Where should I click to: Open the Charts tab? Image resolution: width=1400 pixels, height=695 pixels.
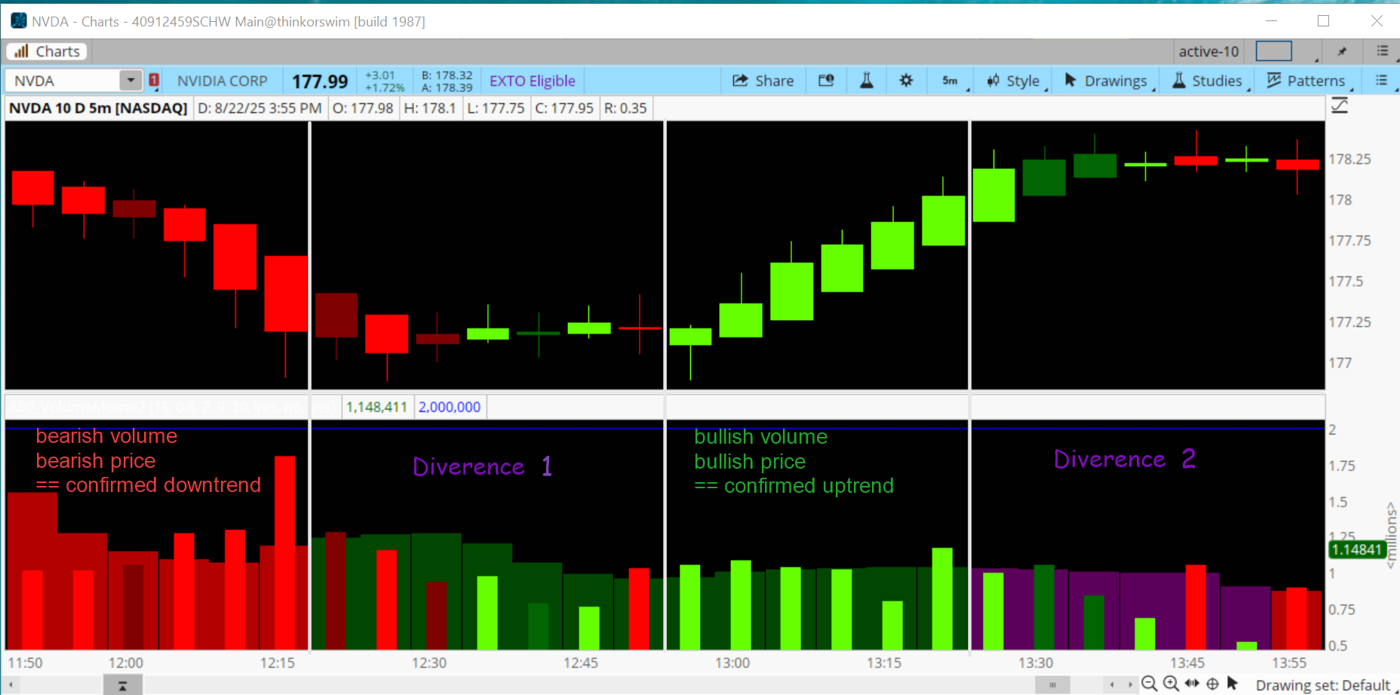[x=47, y=51]
